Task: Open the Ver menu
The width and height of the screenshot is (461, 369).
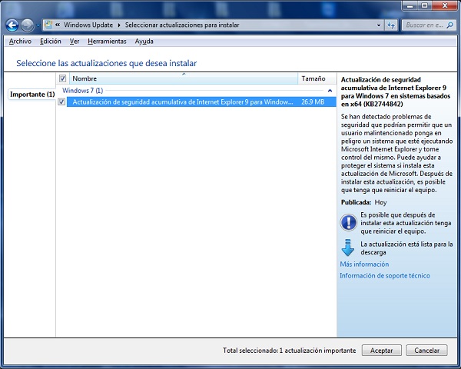Action: point(75,42)
